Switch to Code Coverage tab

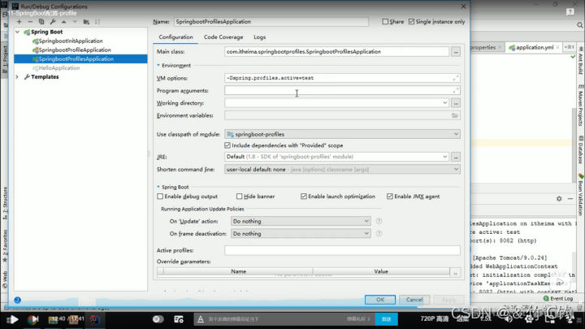pyautogui.click(x=223, y=37)
